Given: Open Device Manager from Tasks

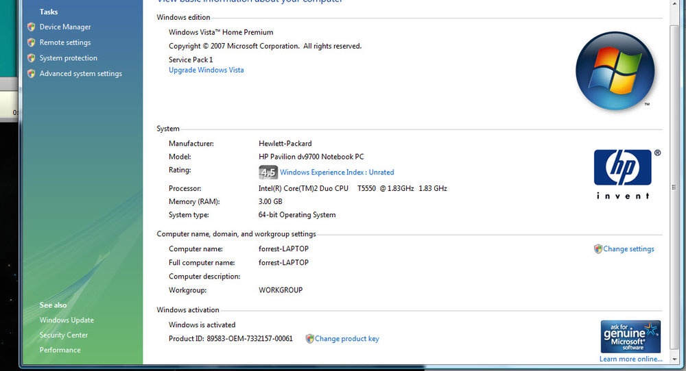Looking at the screenshot, I should (x=65, y=27).
